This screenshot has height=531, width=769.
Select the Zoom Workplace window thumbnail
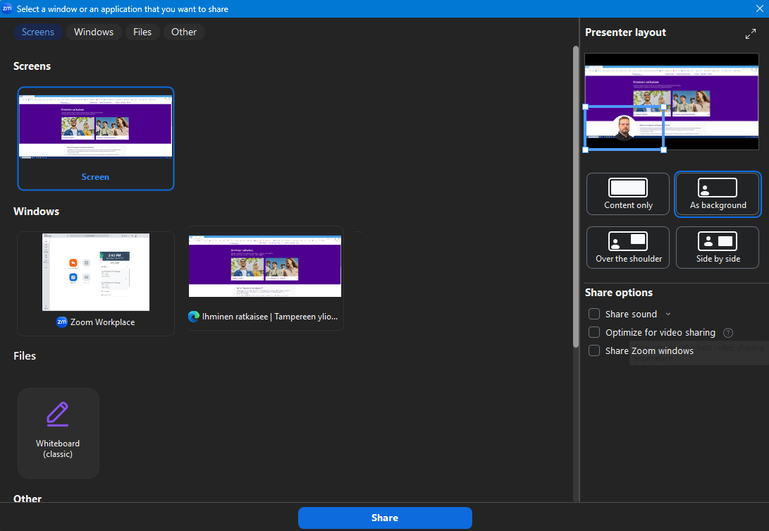96,283
